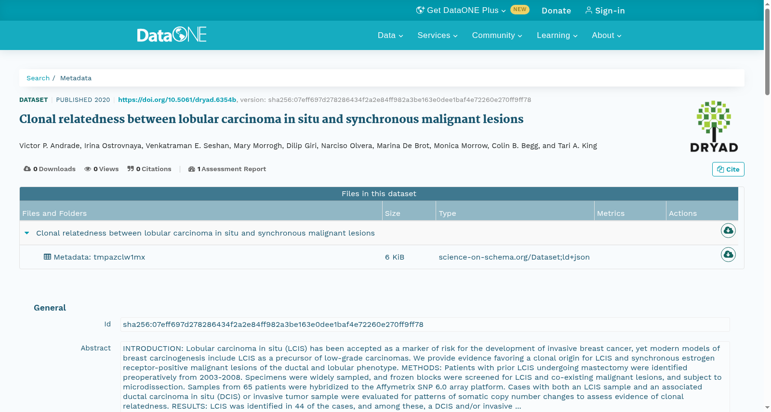Click the Dryad repository logo
Viewport: 771px width, 412px height.
pos(714,126)
